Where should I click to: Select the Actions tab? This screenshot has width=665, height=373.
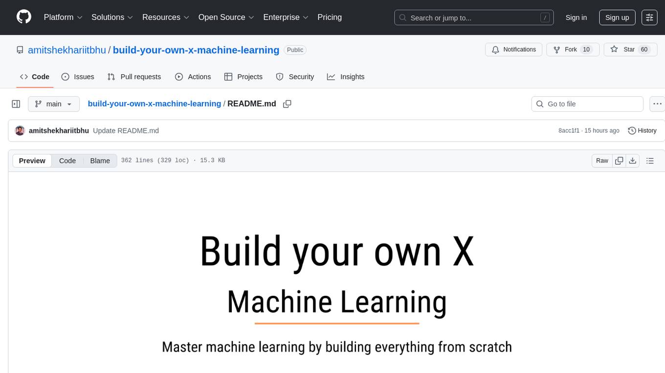tap(193, 77)
